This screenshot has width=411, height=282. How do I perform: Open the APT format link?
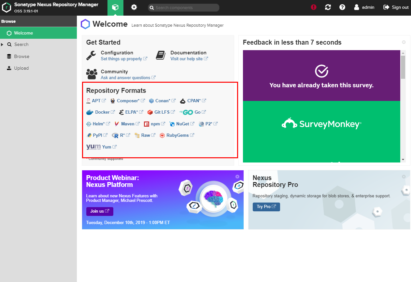pos(99,101)
